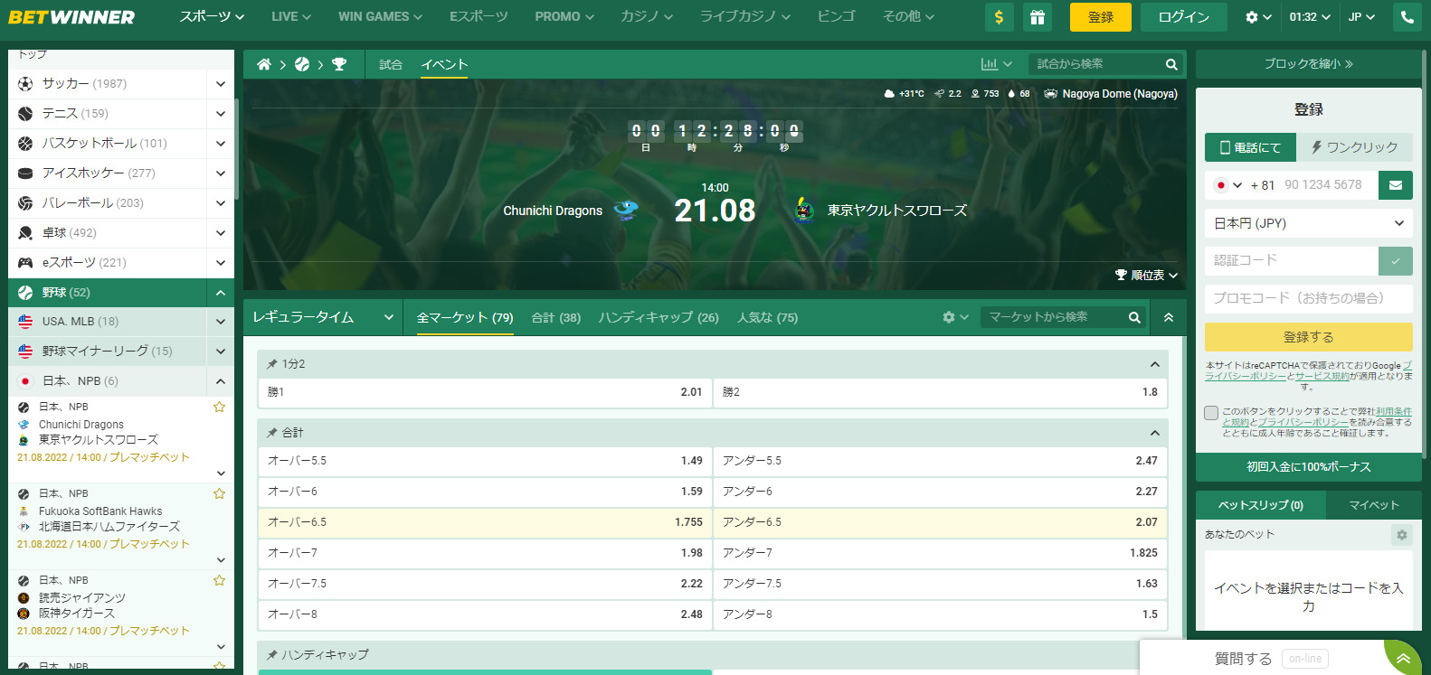The width and height of the screenshot is (1431, 675).
Task: Open the statistics chart icon
Action: [997, 64]
